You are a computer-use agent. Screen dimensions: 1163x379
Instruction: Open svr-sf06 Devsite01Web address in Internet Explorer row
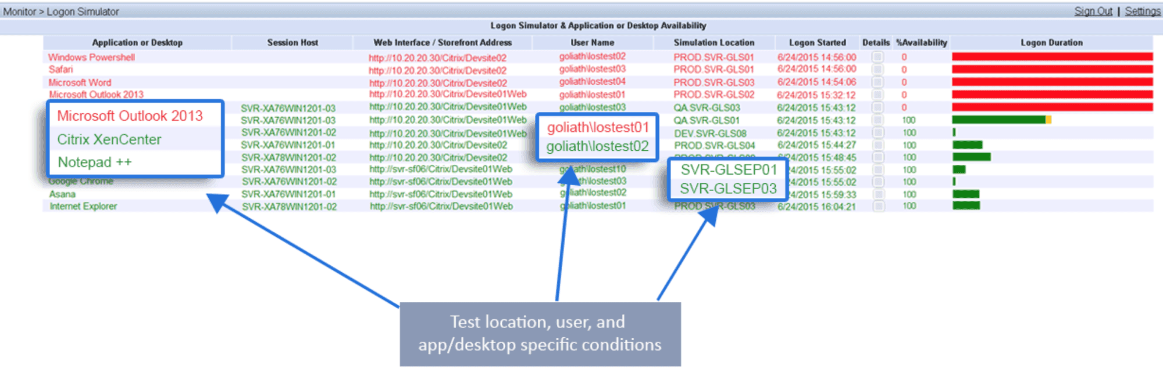(441, 206)
